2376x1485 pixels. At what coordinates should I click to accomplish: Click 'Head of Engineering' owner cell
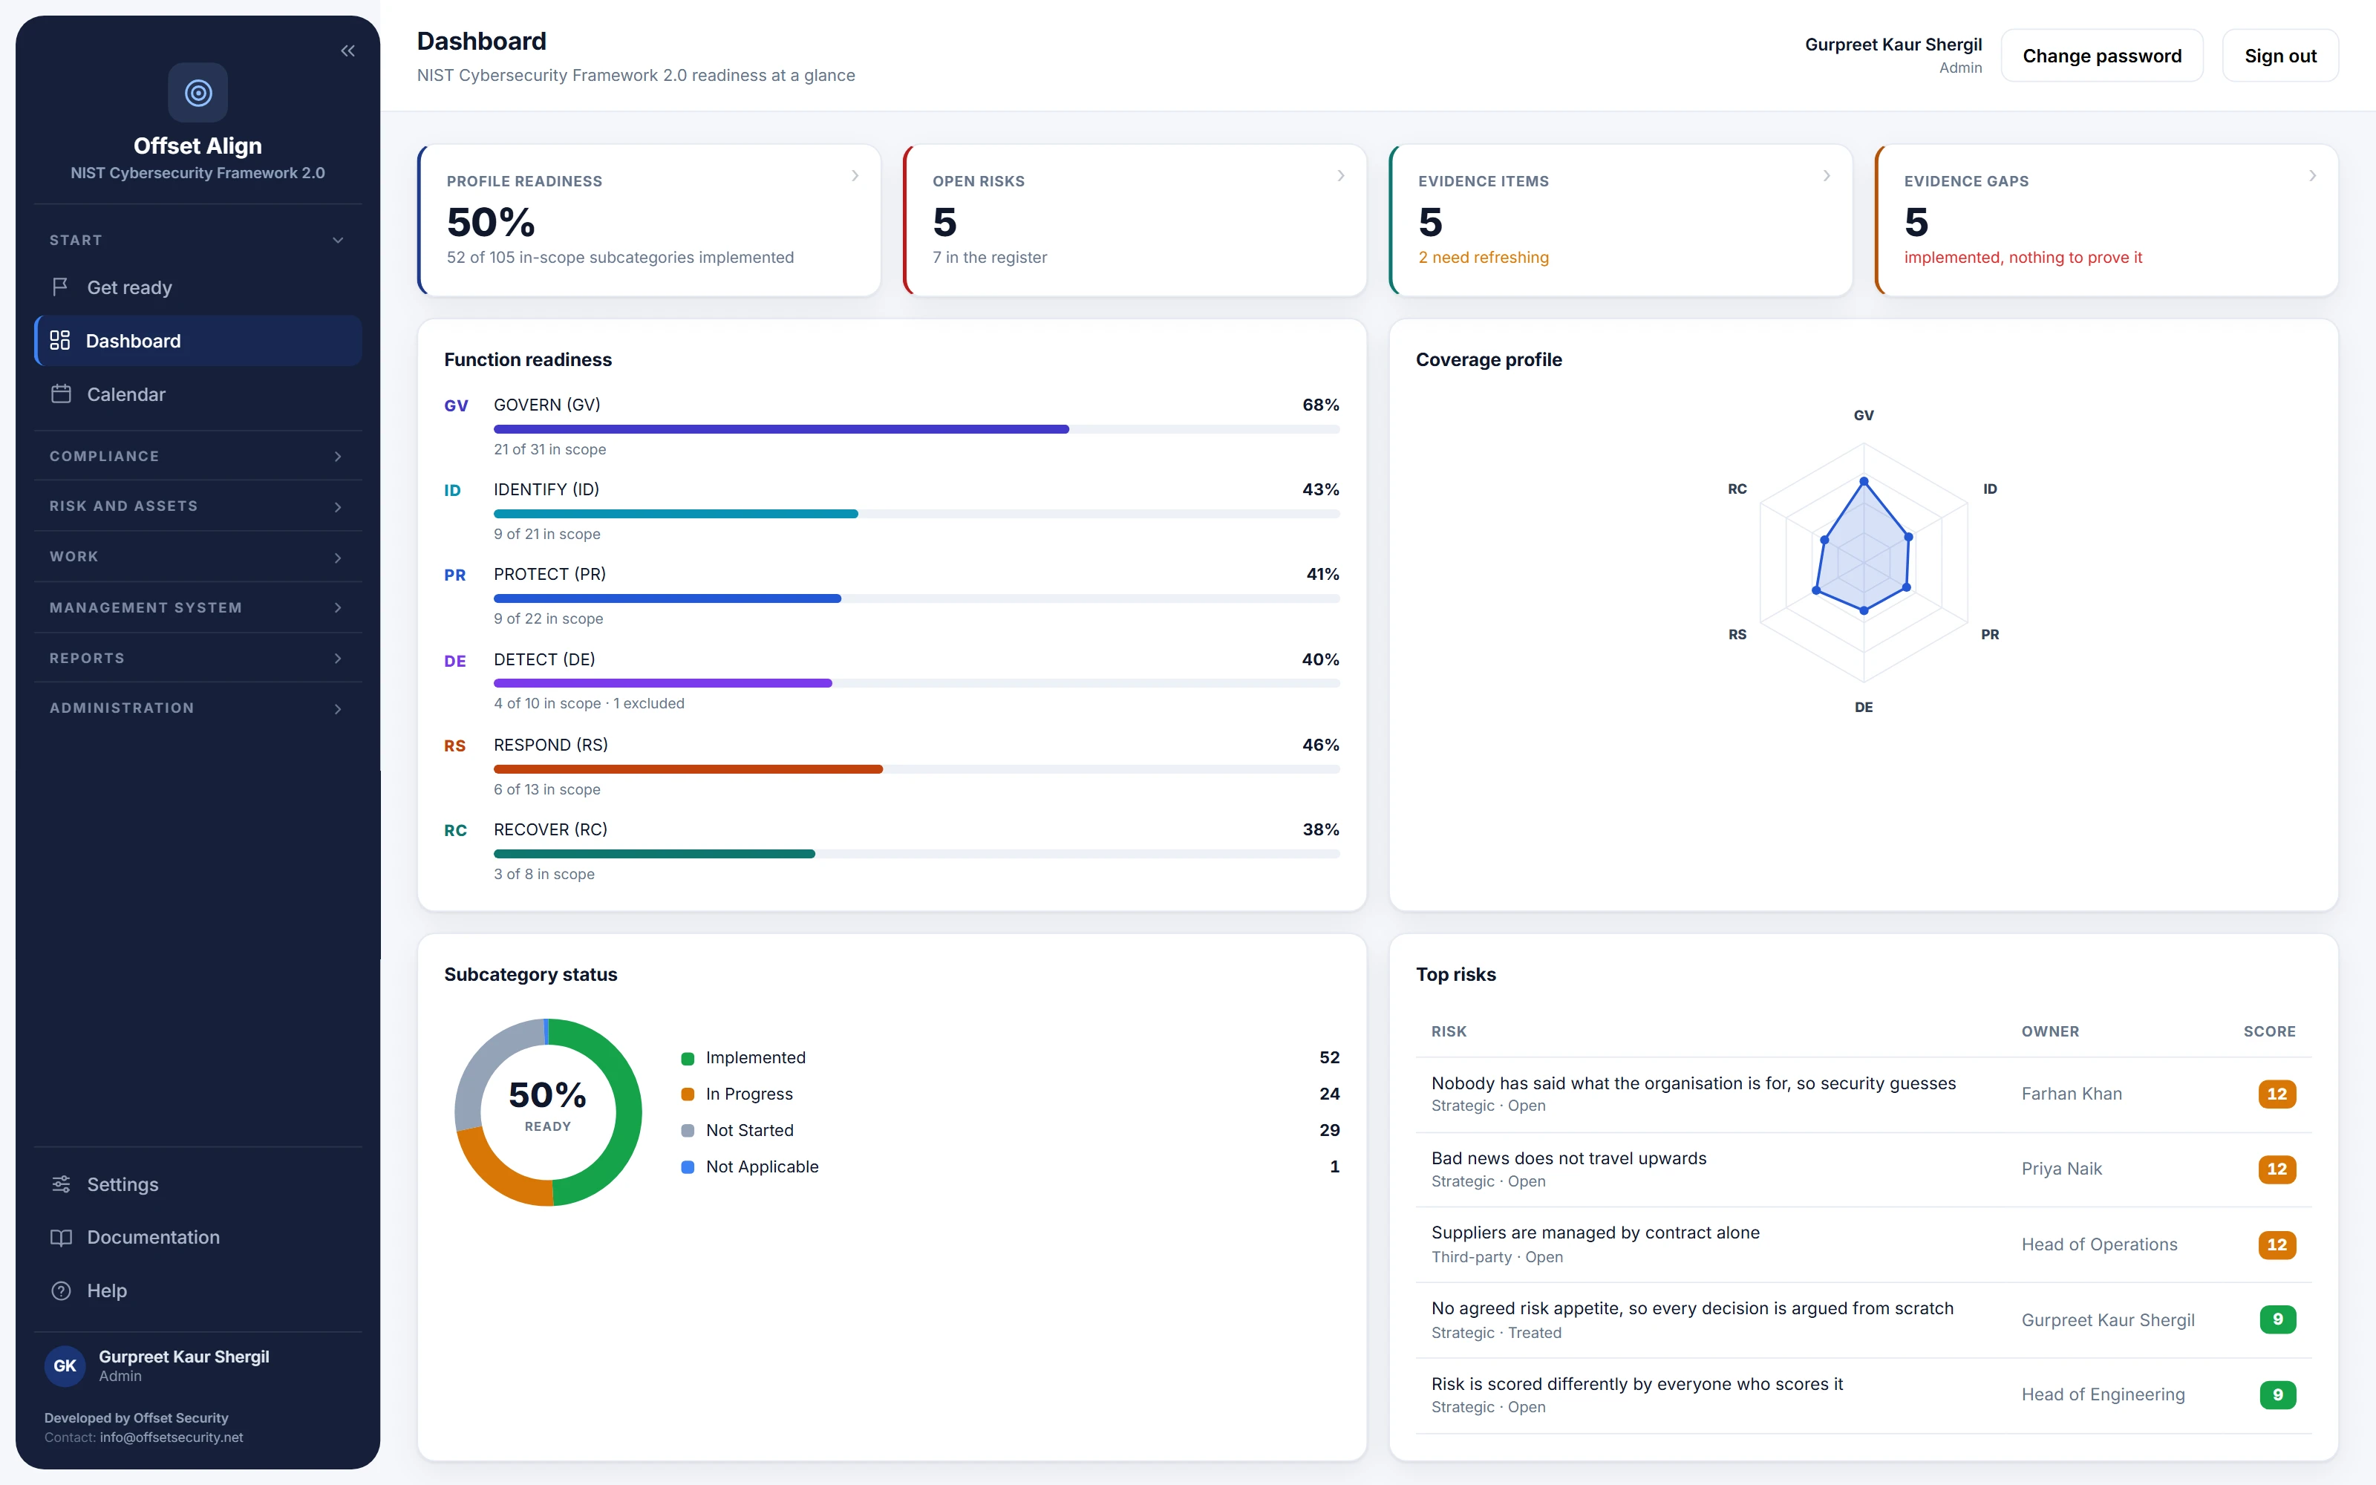point(2102,1394)
